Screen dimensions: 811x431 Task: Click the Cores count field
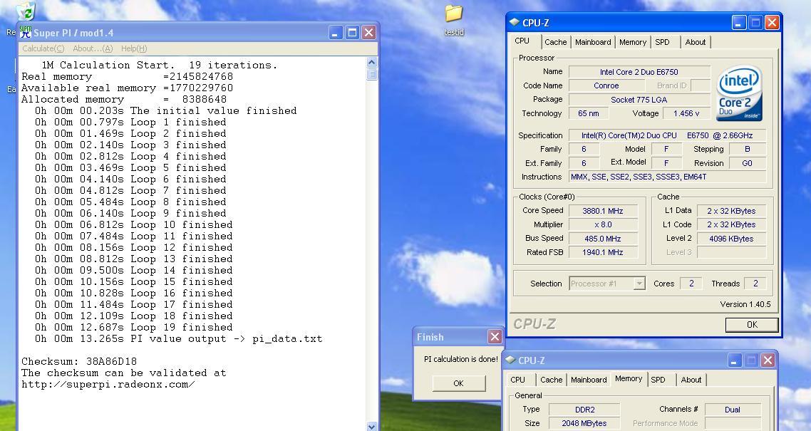691,284
